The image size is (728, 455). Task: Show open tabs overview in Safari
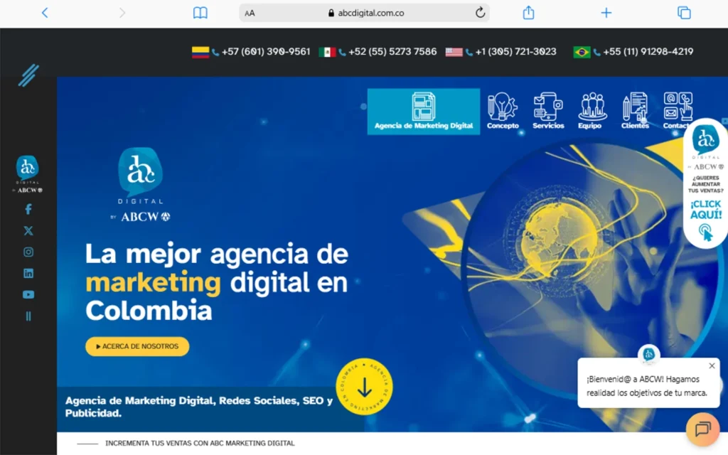[x=684, y=13]
